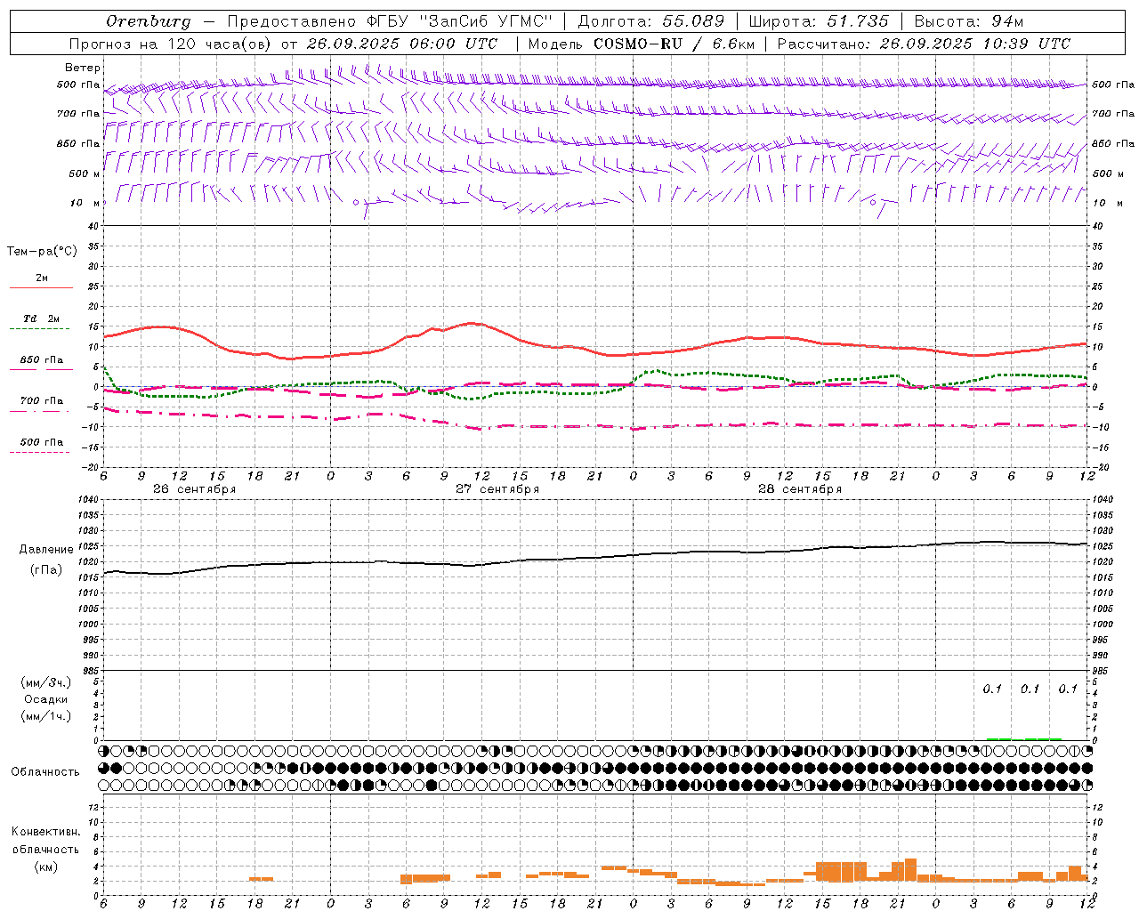Select the -20 value on right temperature axis
This screenshot has width=1139, height=911.
(1101, 467)
